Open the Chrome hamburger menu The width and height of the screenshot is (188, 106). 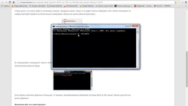point(186,2)
